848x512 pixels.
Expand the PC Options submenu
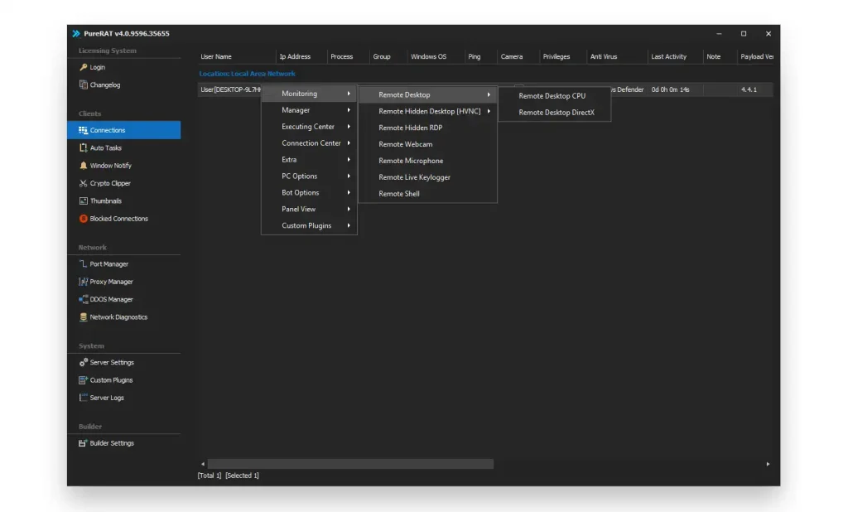point(349,176)
